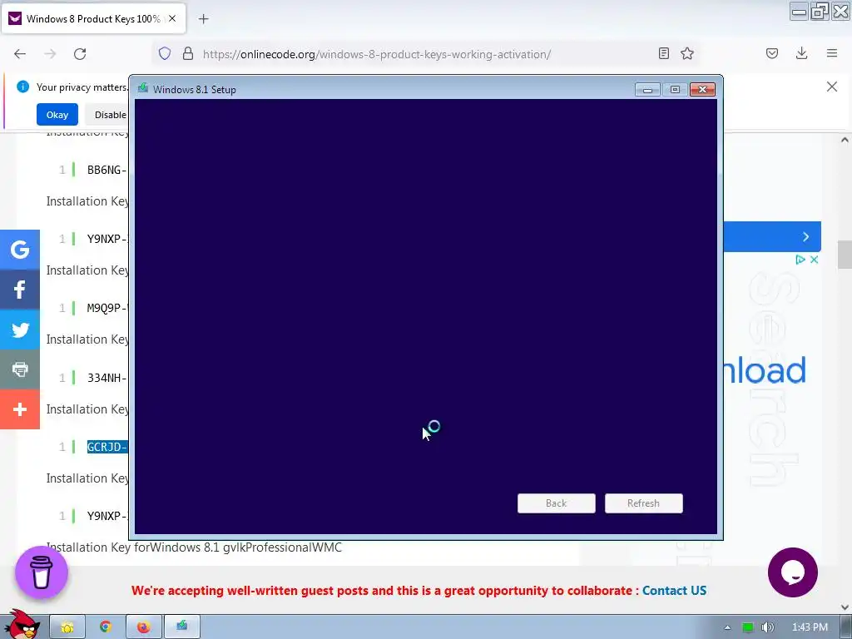Open the file explorer taskbar icon
852x639 pixels.
tap(67, 627)
